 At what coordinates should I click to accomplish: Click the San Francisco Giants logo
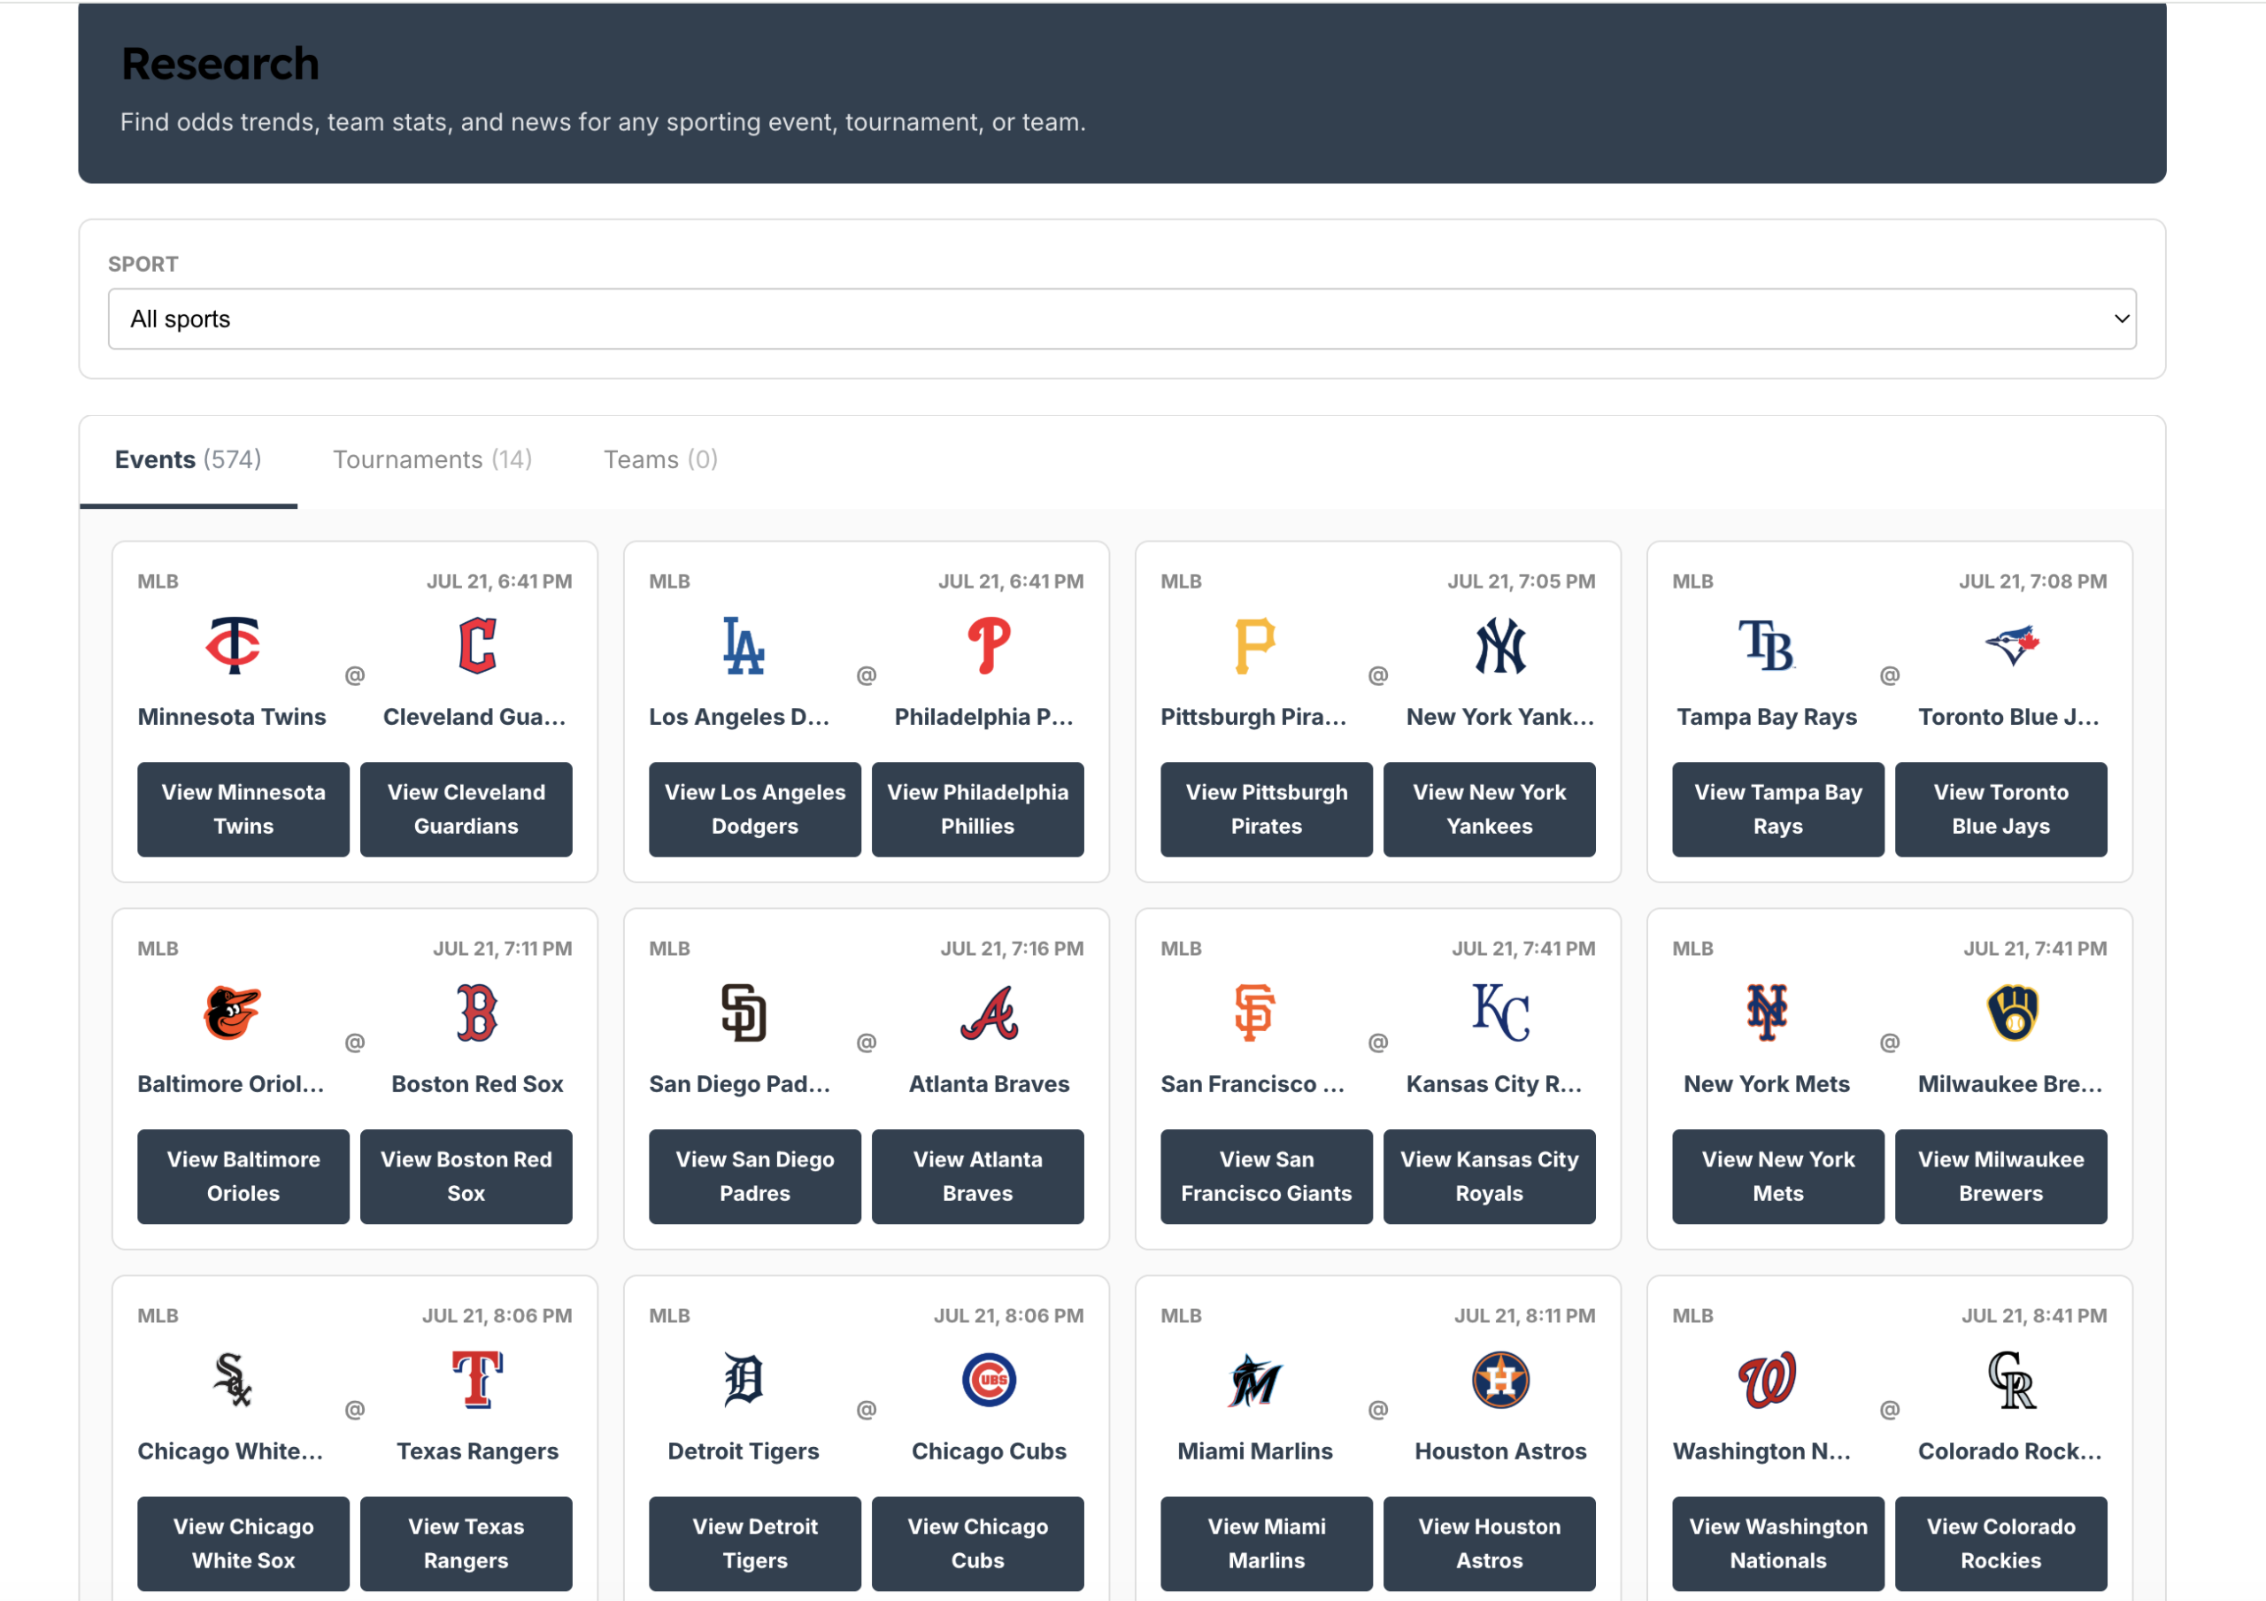pyautogui.click(x=1254, y=1012)
